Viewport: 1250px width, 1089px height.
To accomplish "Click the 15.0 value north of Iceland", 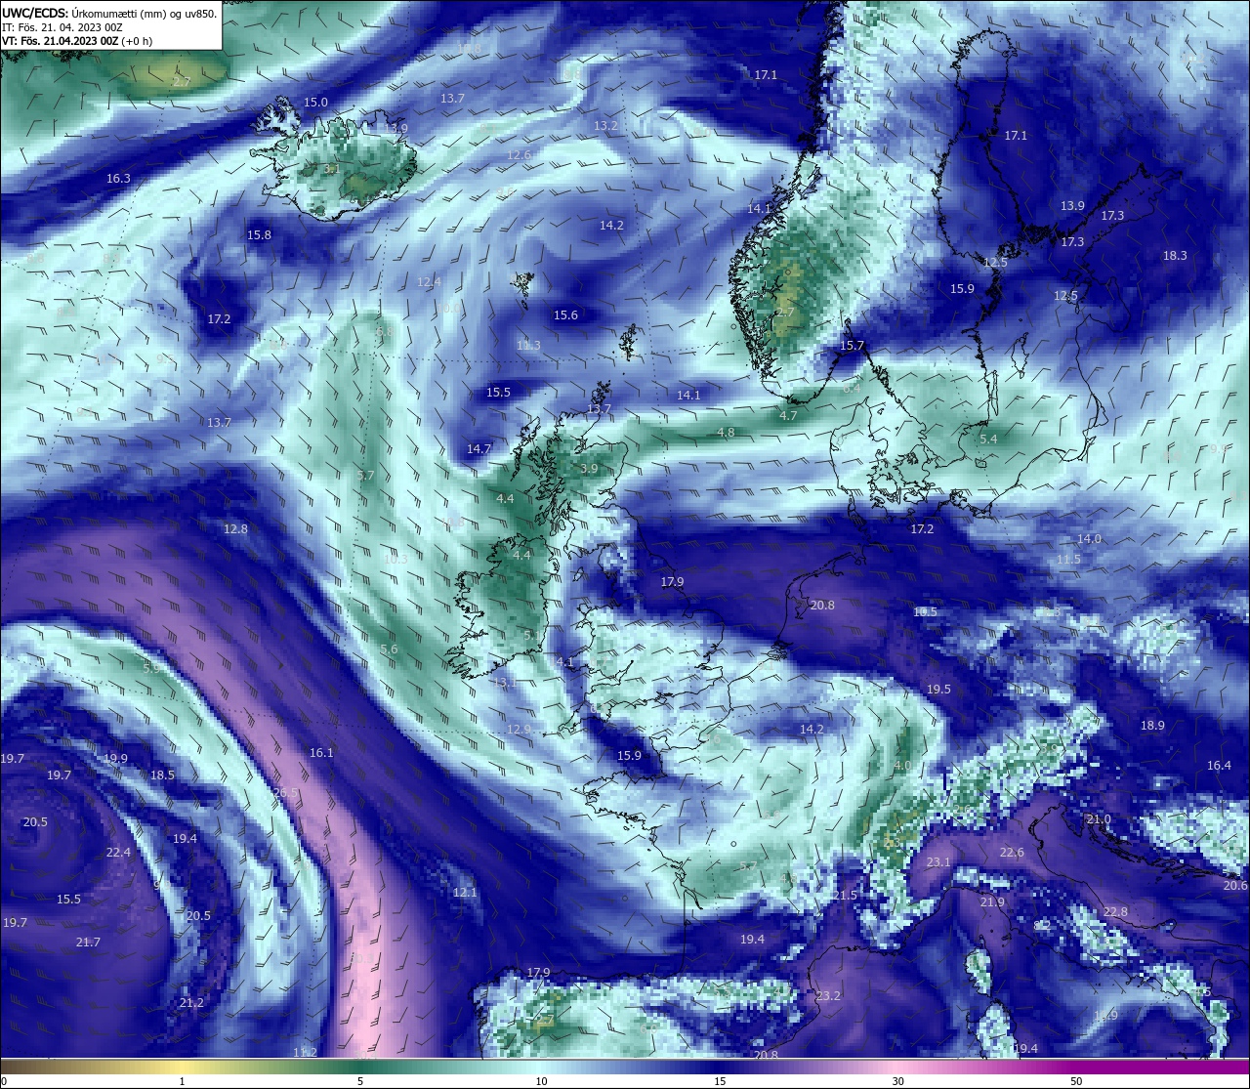I will [x=315, y=103].
